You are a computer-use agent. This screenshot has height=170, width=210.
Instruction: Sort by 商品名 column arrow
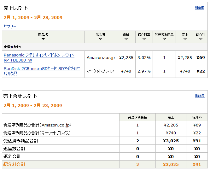[43, 39]
